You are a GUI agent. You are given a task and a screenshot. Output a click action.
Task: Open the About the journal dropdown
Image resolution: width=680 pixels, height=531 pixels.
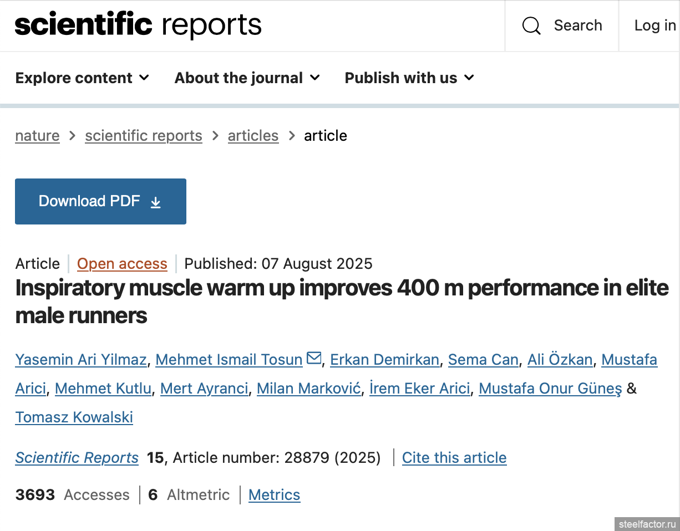pos(247,78)
